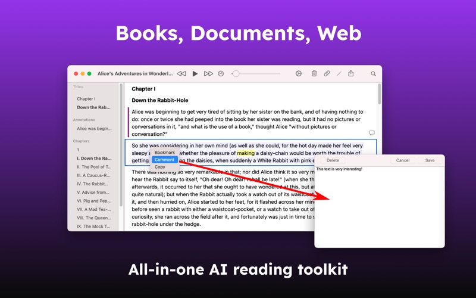Click into the comment text field
Viewport: 476px width, 298px height.
tap(377, 207)
